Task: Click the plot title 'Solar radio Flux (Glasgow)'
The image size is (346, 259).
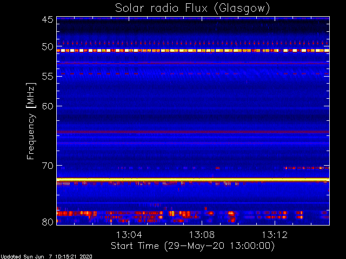Action: [192, 9]
